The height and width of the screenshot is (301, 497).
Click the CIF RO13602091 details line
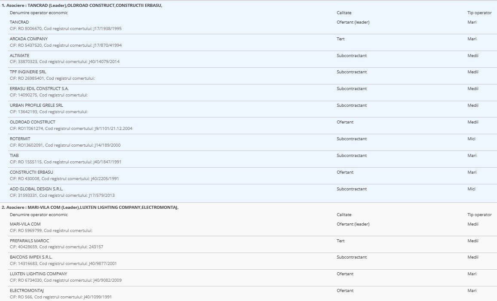pos(65,145)
